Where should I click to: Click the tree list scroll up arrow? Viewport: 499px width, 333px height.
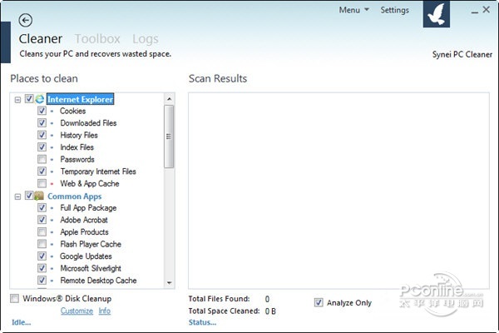170,99
